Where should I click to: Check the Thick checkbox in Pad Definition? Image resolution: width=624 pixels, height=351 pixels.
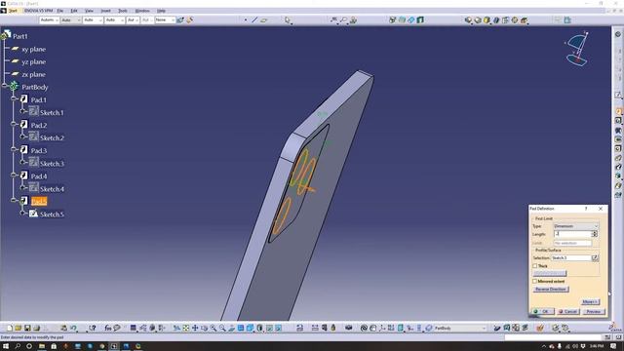535,266
